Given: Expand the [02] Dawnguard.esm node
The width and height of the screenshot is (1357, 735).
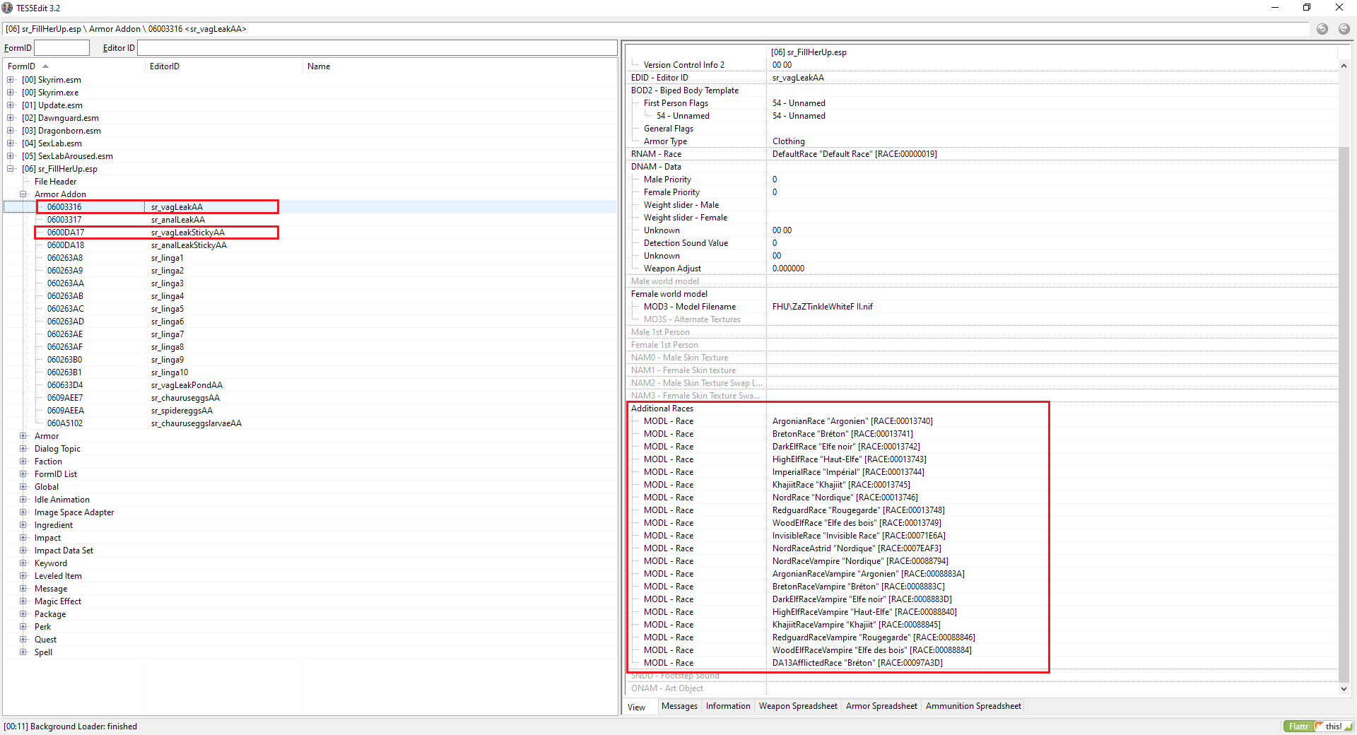Looking at the screenshot, I should (11, 118).
